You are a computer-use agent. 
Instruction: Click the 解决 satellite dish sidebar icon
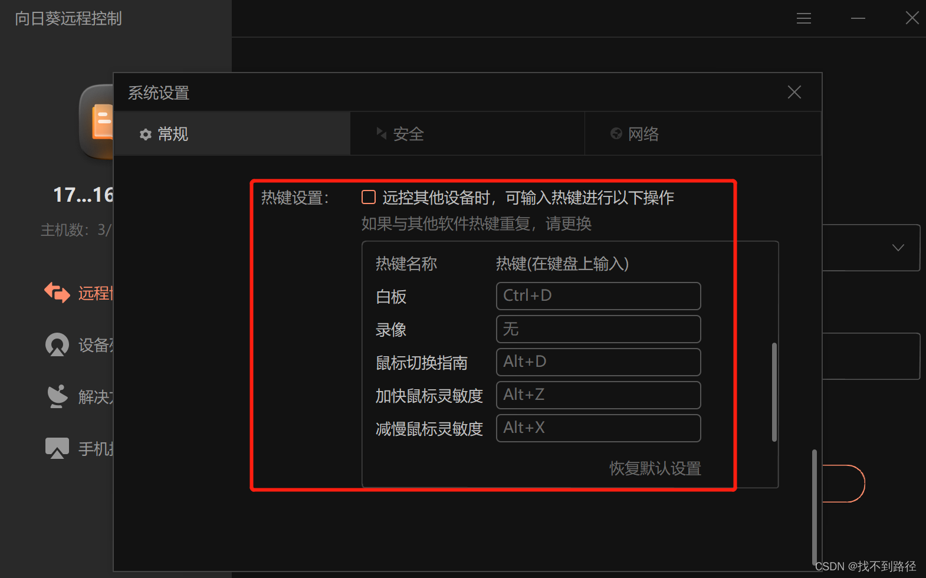click(57, 396)
